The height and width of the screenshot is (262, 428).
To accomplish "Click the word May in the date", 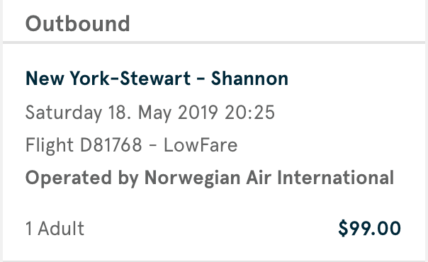I will 154,113.
